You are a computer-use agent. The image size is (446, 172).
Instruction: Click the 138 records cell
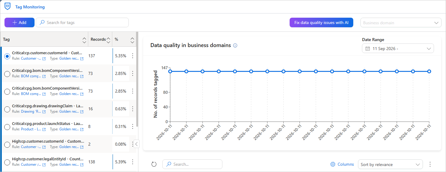(x=92, y=162)
